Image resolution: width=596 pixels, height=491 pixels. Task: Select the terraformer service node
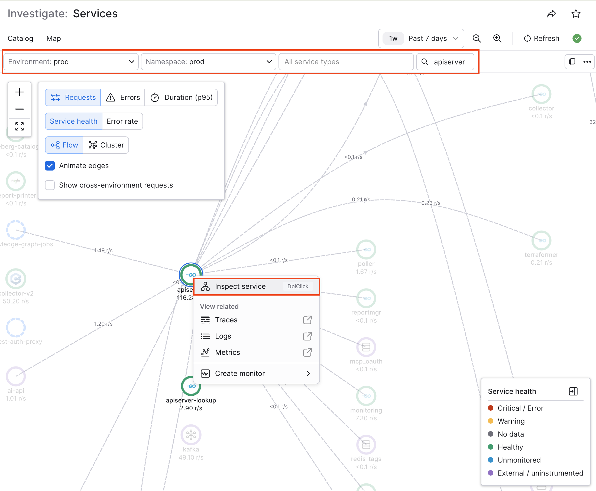(x=541, y=240)
